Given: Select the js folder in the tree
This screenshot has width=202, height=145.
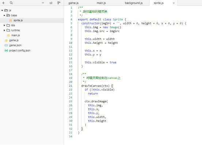Looking at the screenshot, I should click(10, 10).
